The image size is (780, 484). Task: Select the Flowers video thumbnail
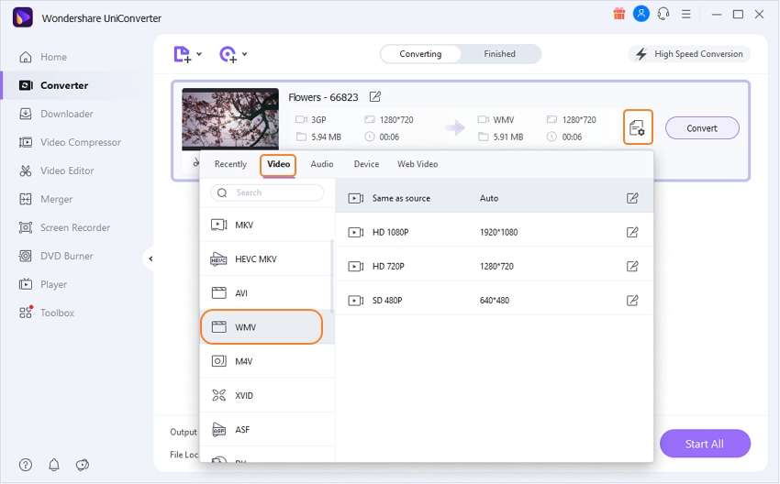click(x=230, y=119)
